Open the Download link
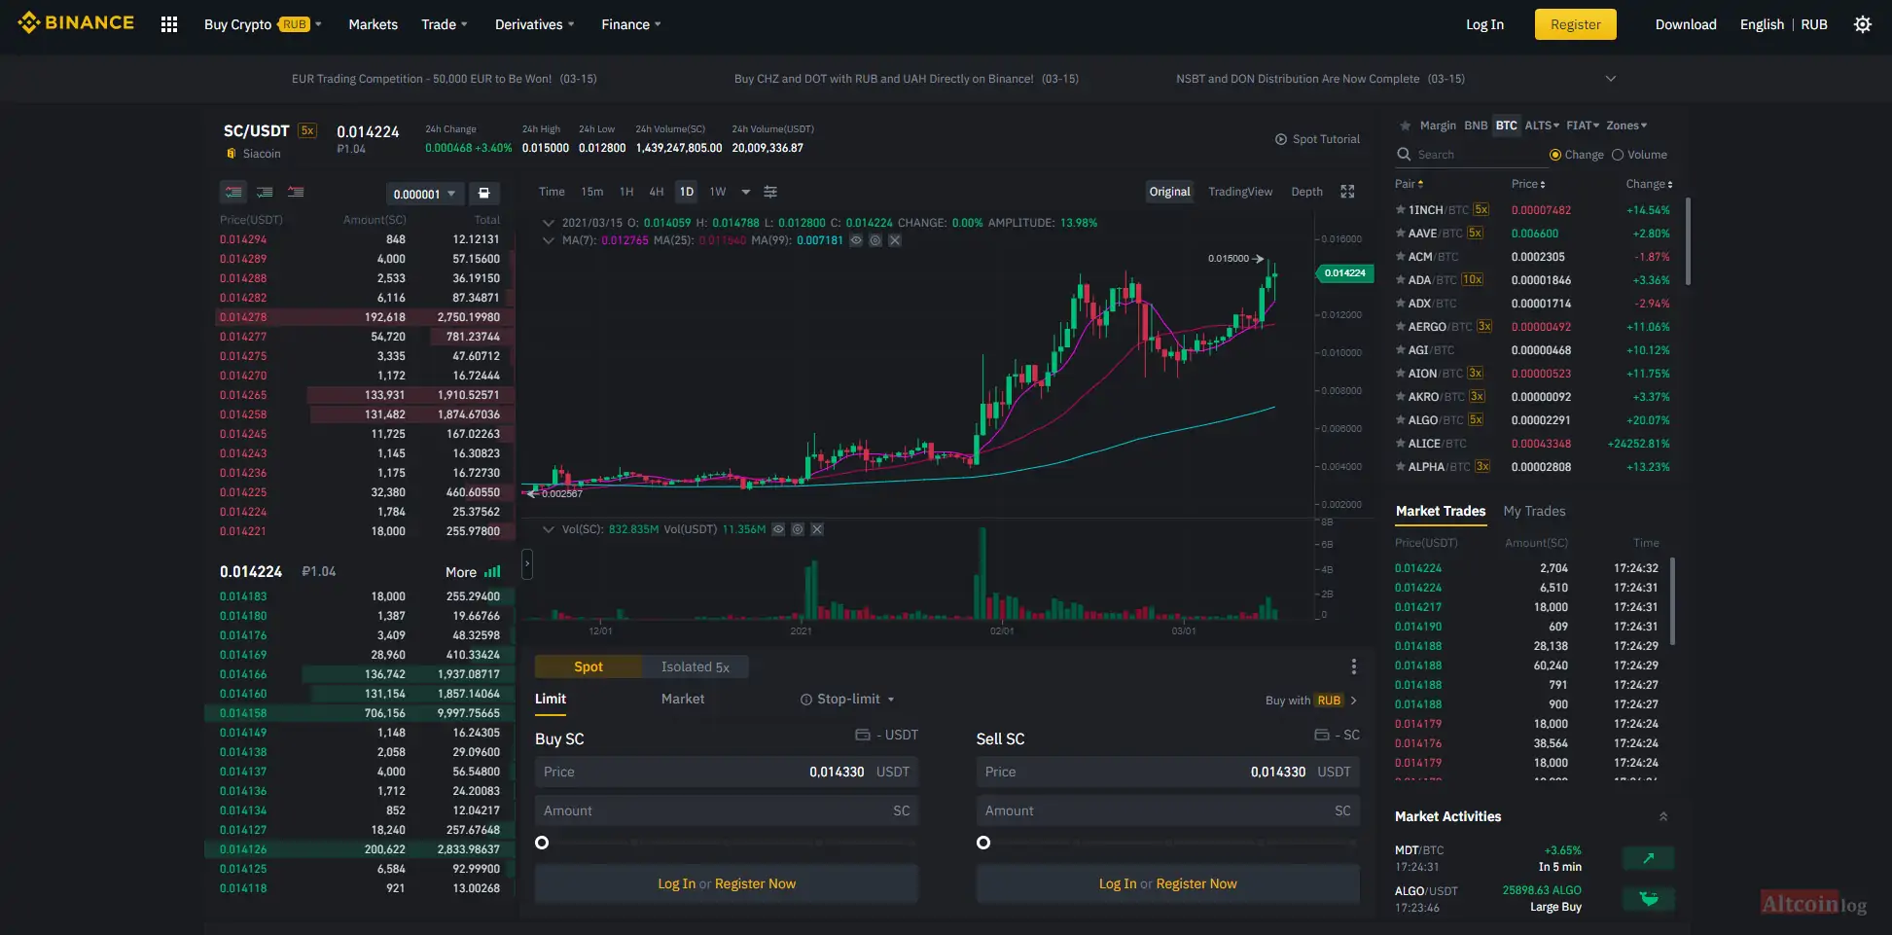 point(1686,24)
